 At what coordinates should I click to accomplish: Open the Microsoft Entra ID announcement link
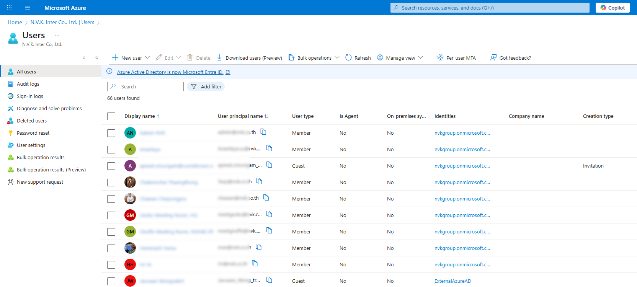[x=170, y=72]
